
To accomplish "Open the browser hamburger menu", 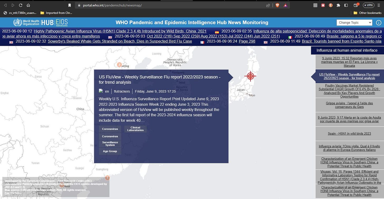I will click(379, 5).
